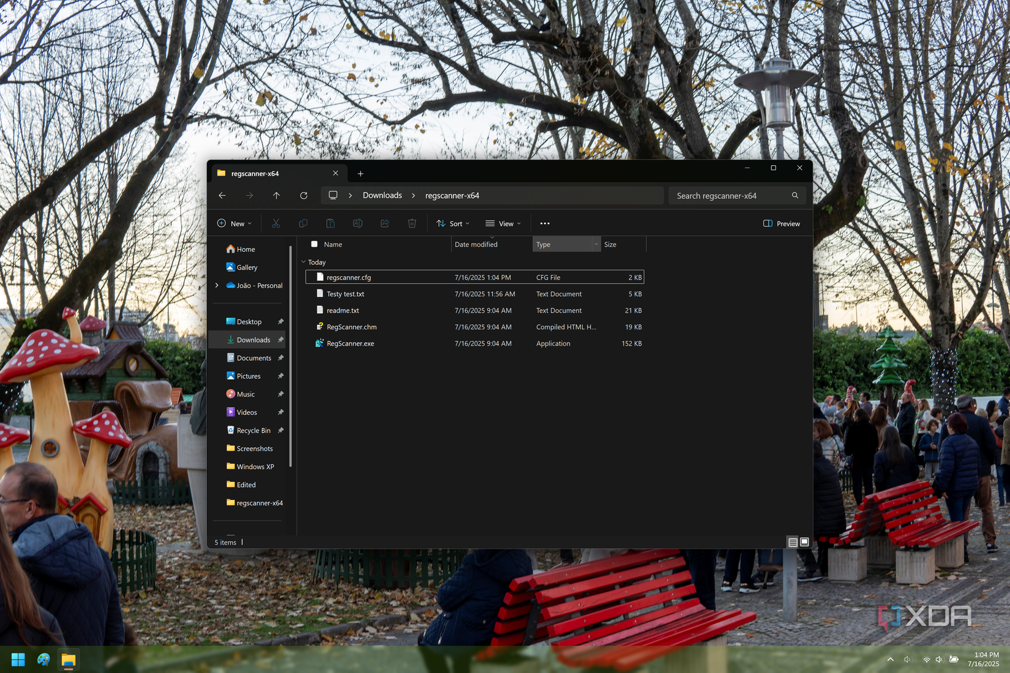Click the Rename icon in the toolbar
This screenshot has width=1010, height=673.
tap(357, 223)
